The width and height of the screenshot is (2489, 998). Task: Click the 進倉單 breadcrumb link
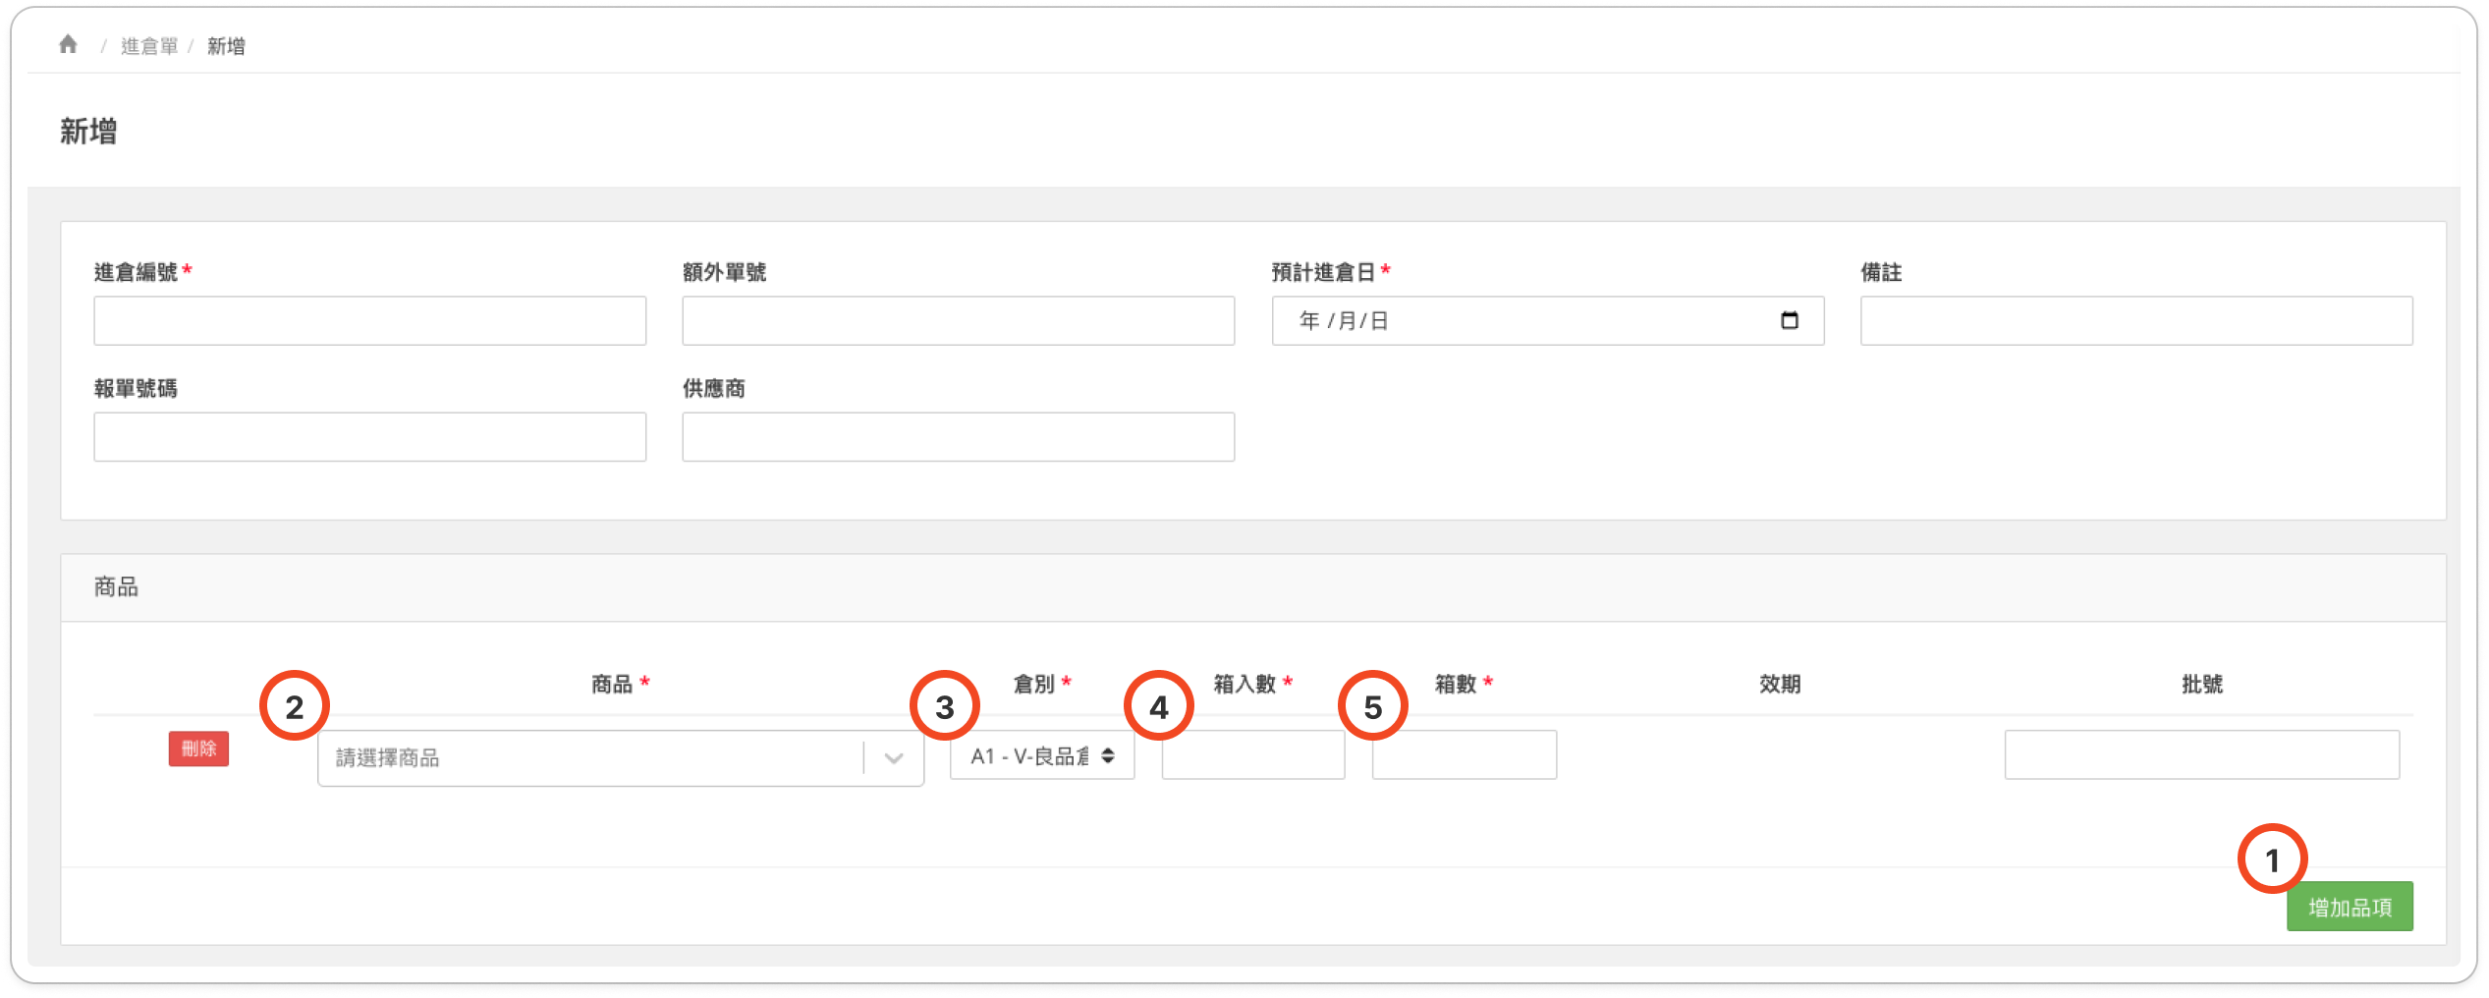[149, 46]
